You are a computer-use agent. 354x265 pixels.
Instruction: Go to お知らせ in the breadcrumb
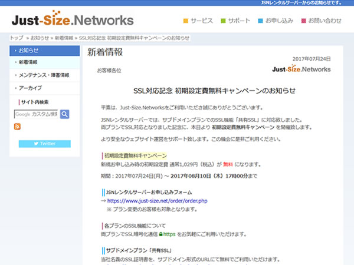tap(40, 38)
